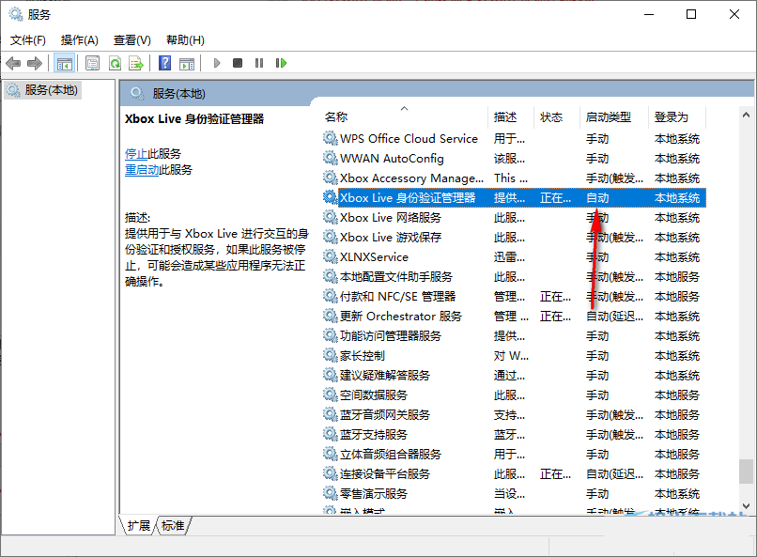Open the 查看(V) menu
The height and width of the screenshot is (557, 757).
click(132, 40)
